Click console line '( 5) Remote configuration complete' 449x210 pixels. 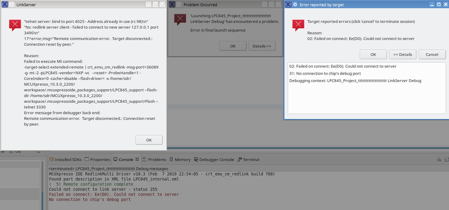pyautogui.click(x=92, y=184)
